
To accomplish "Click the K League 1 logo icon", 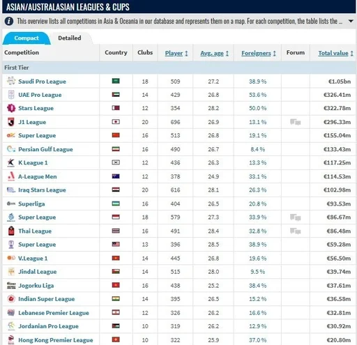I will coord(11,162).
